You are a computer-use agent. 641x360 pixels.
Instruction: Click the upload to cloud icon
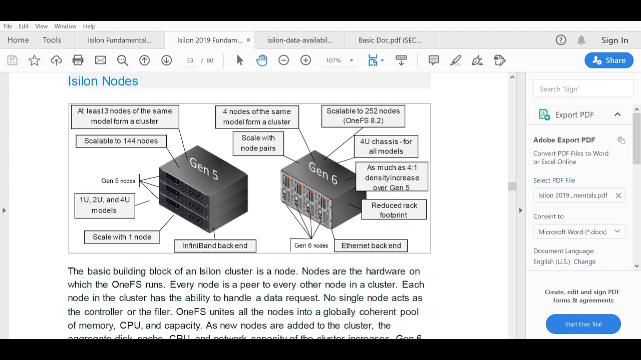pos(57,60)
